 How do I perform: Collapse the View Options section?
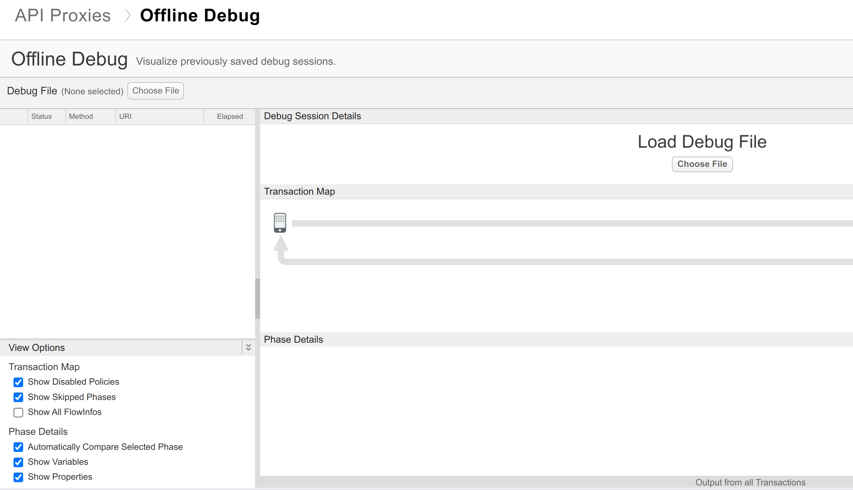pyautogui.click(x=249, y=348)
